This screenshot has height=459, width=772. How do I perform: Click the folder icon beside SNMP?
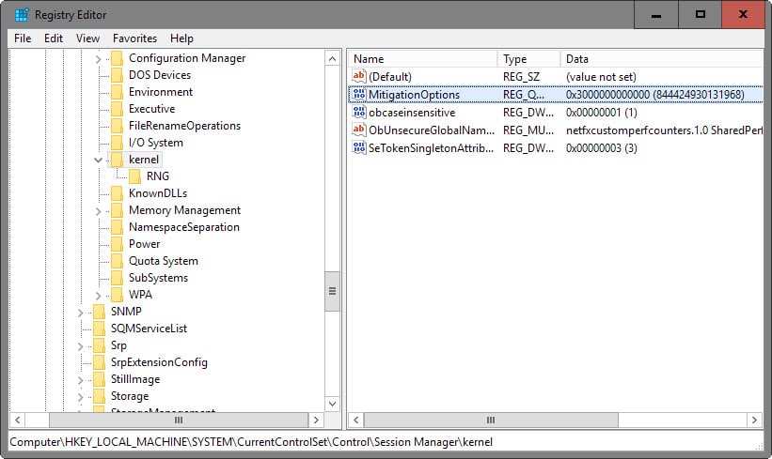pyautogui.click(x=99, y=312)
